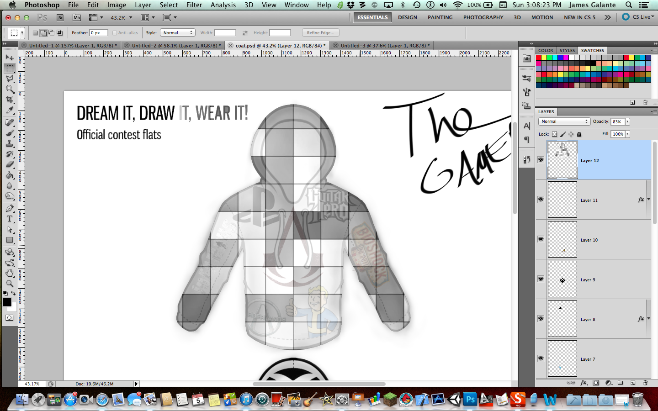The image size is (658, 411).
Task: Open Mini Bridge from Mb icon
Action: tap(77, 17)
